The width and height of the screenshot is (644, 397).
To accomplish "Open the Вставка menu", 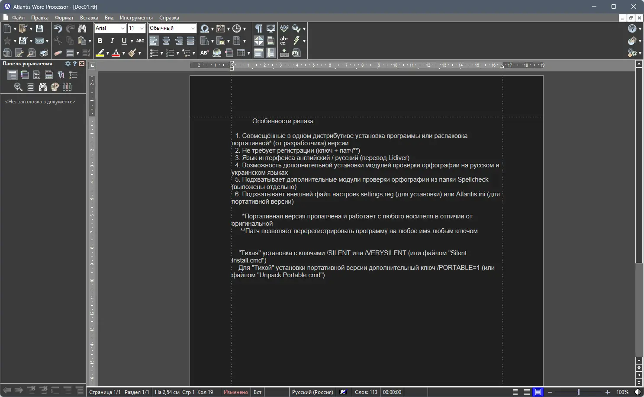I will pos(89,18).
